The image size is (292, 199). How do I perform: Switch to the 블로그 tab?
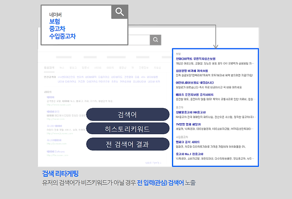point(73,68)
